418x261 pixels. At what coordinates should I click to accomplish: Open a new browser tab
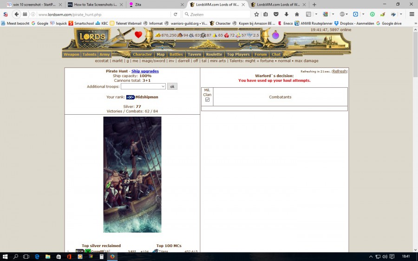click(x=314, y=5)
